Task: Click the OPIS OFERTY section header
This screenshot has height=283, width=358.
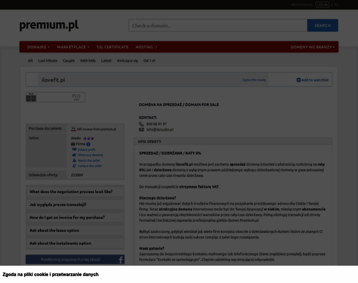Action: point(233,141)
